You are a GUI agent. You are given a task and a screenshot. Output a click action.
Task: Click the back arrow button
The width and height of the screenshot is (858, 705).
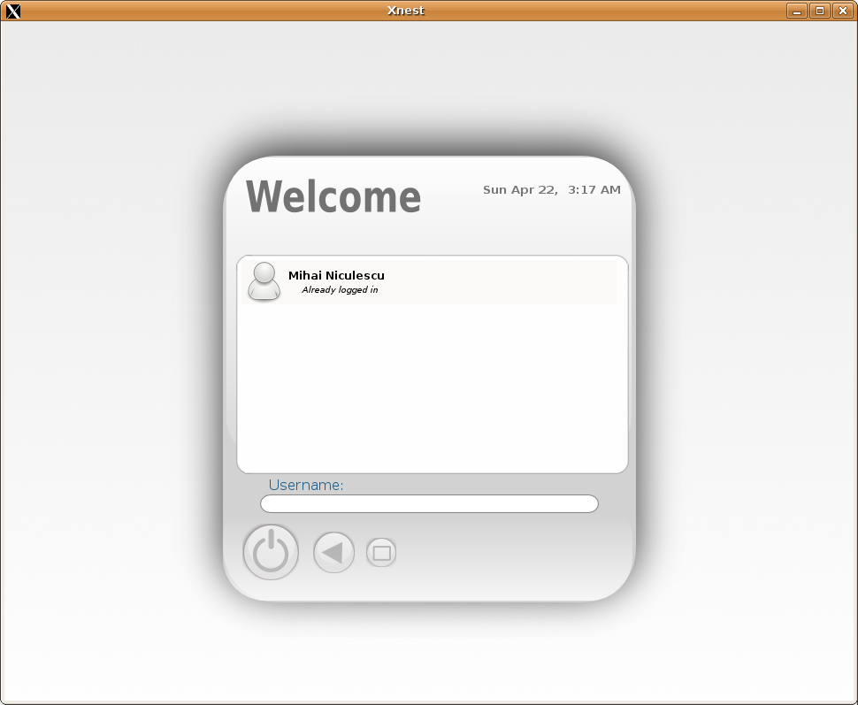333,552
